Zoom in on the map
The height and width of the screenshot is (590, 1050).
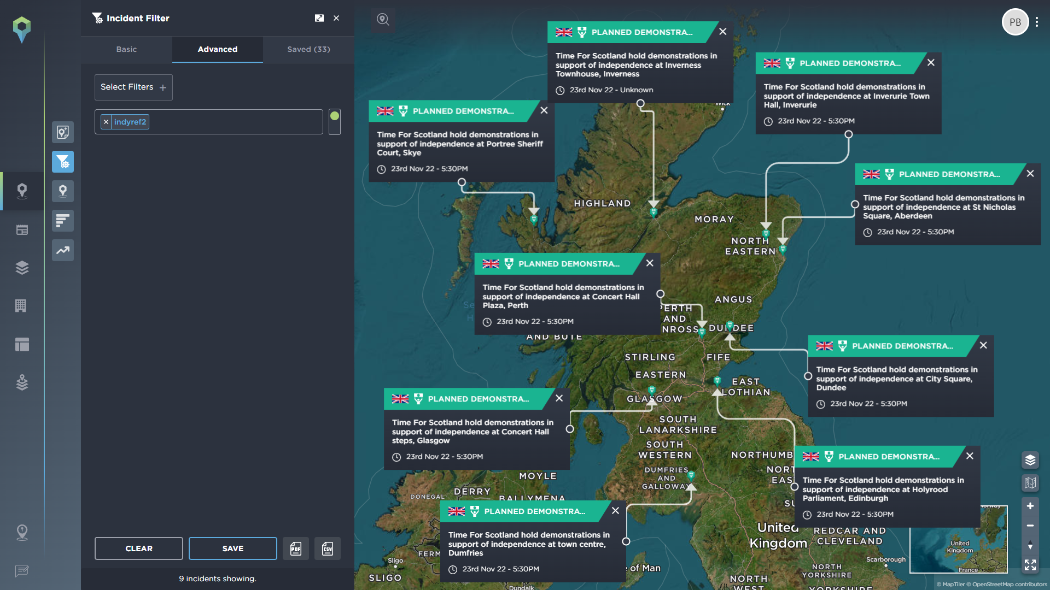(x=1030, y=506)
